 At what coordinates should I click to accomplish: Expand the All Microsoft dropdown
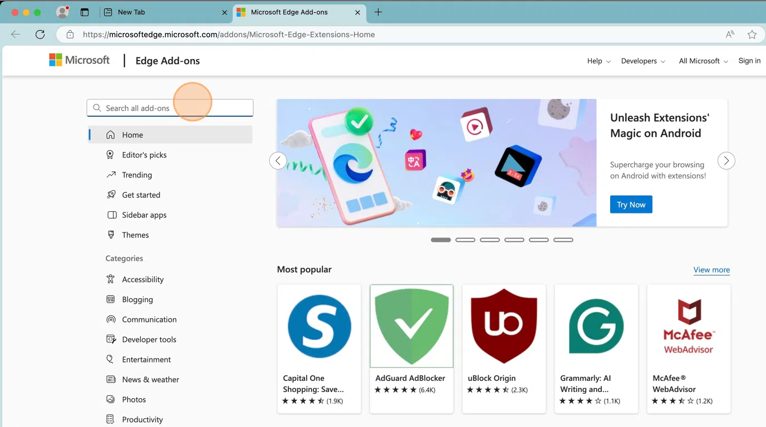(x=704, y=61)
